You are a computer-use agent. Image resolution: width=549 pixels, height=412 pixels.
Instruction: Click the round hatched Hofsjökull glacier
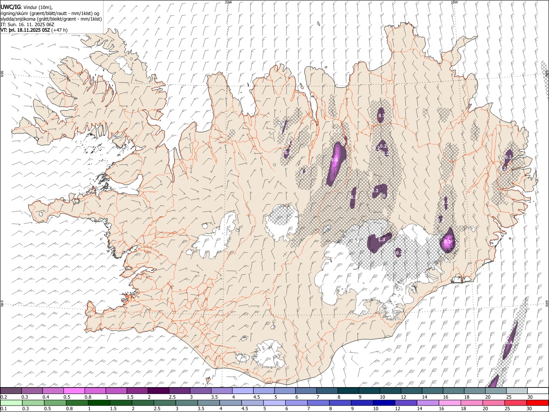click(x=282, y=223)
